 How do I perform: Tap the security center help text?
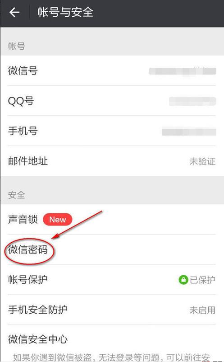pos(111,357)
